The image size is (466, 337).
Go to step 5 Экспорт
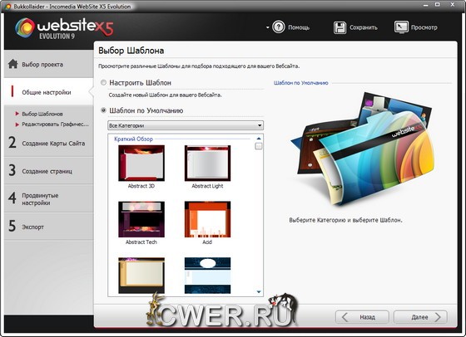[49, 227]
